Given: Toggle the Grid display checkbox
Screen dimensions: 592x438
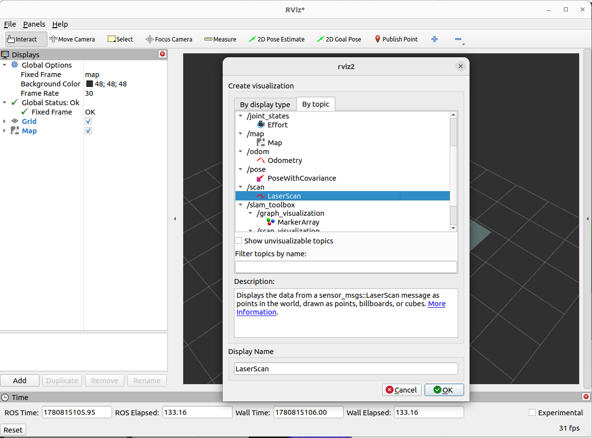Looking at the screenshot, I should pyautogui.click(x=88, y=121).
